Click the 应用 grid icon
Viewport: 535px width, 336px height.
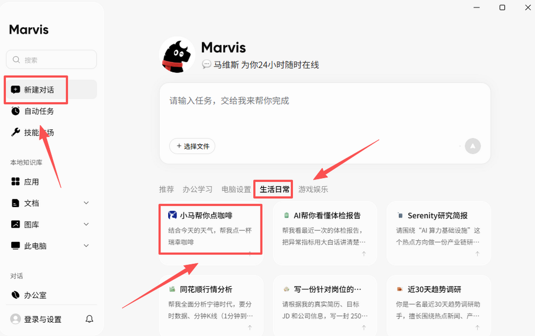click(x=16, y=182)
